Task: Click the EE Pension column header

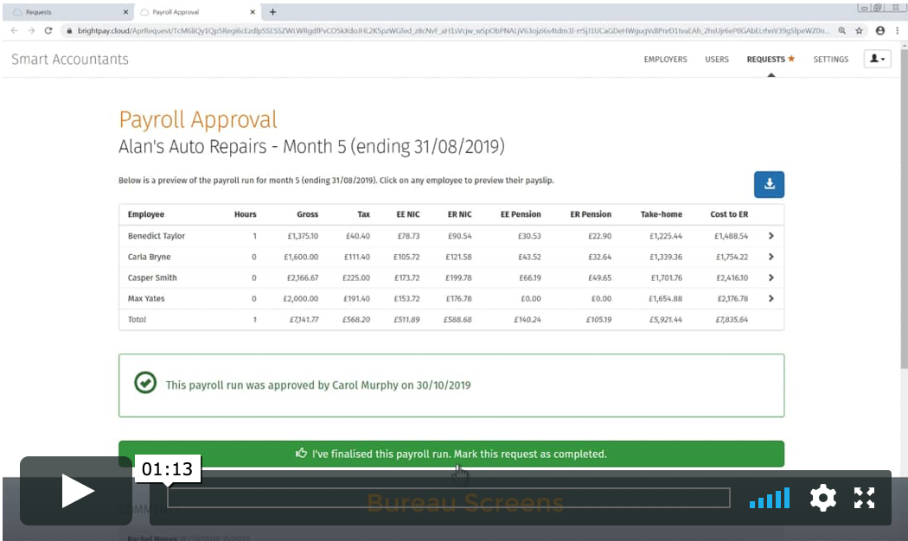Action: tap(521, 214)
